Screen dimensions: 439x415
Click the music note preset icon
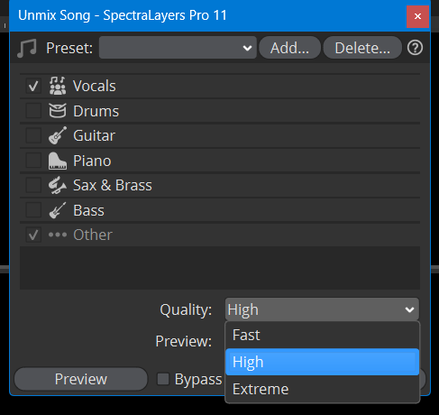click(x=27, y=48)
